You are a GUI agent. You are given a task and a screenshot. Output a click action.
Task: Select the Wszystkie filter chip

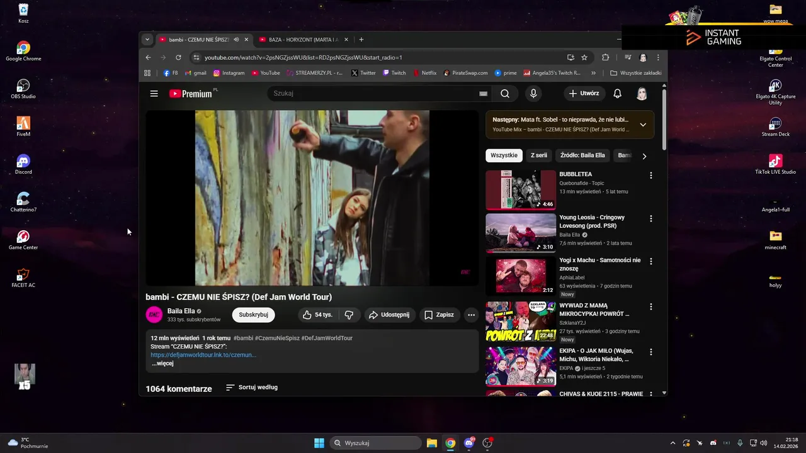[x=504, y=155]
